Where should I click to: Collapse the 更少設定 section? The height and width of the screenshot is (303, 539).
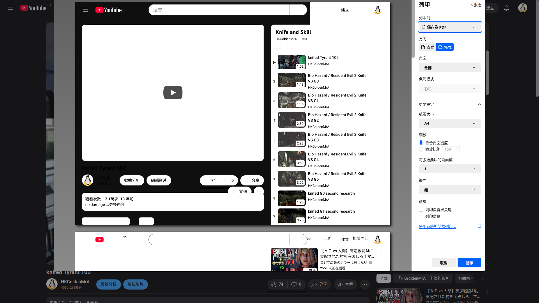click(x=450, y=104)
